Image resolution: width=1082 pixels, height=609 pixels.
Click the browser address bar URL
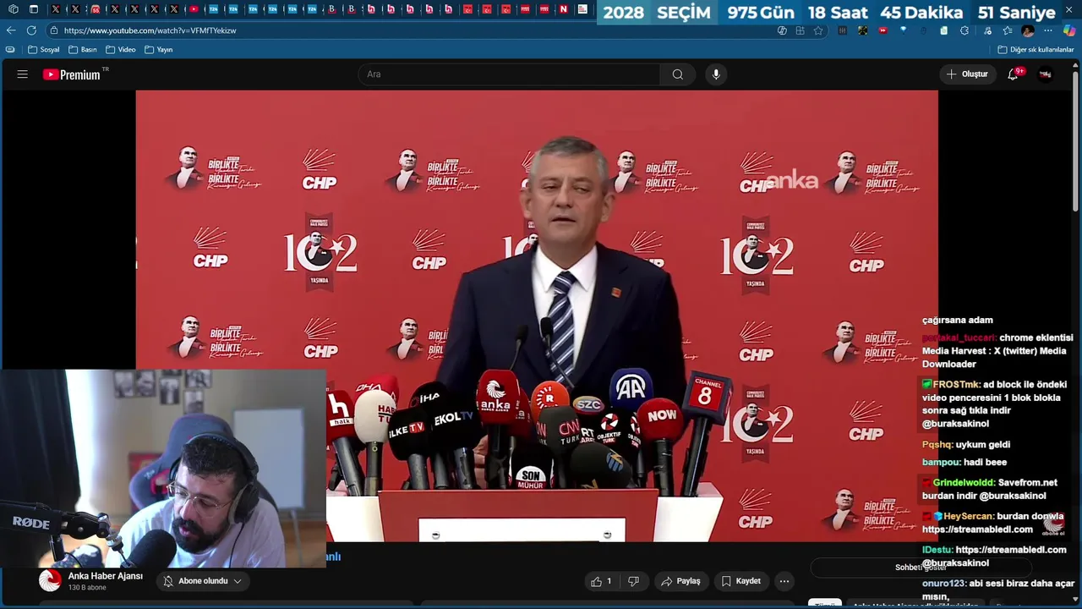coord(150,30)
